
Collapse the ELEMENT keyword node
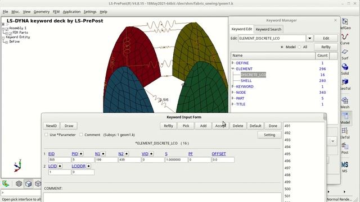tap(232, 68)
